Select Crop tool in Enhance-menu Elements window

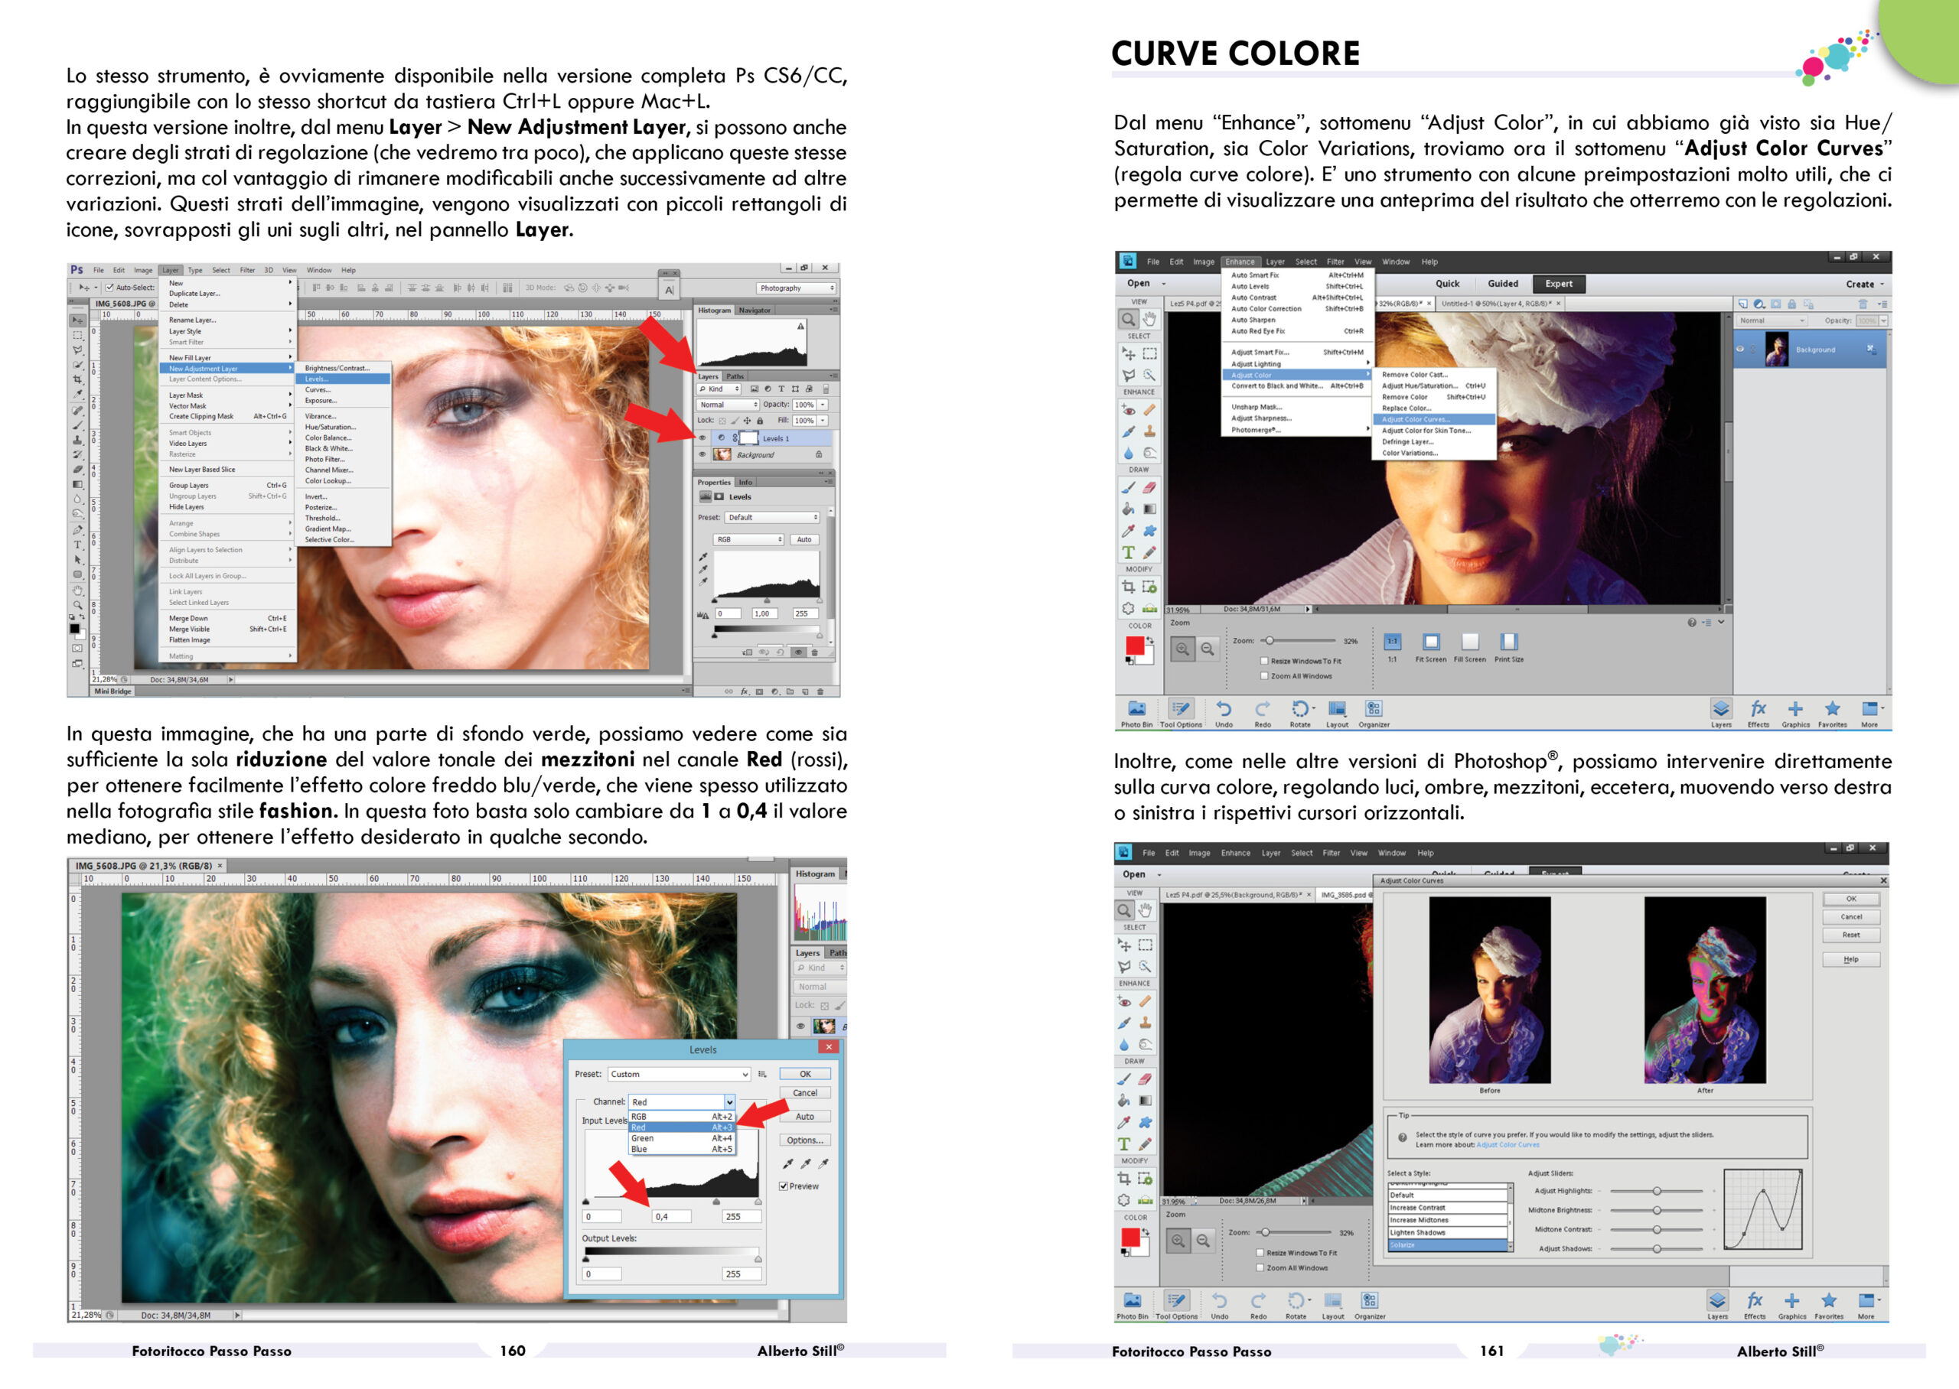(x=1129, y=587)
